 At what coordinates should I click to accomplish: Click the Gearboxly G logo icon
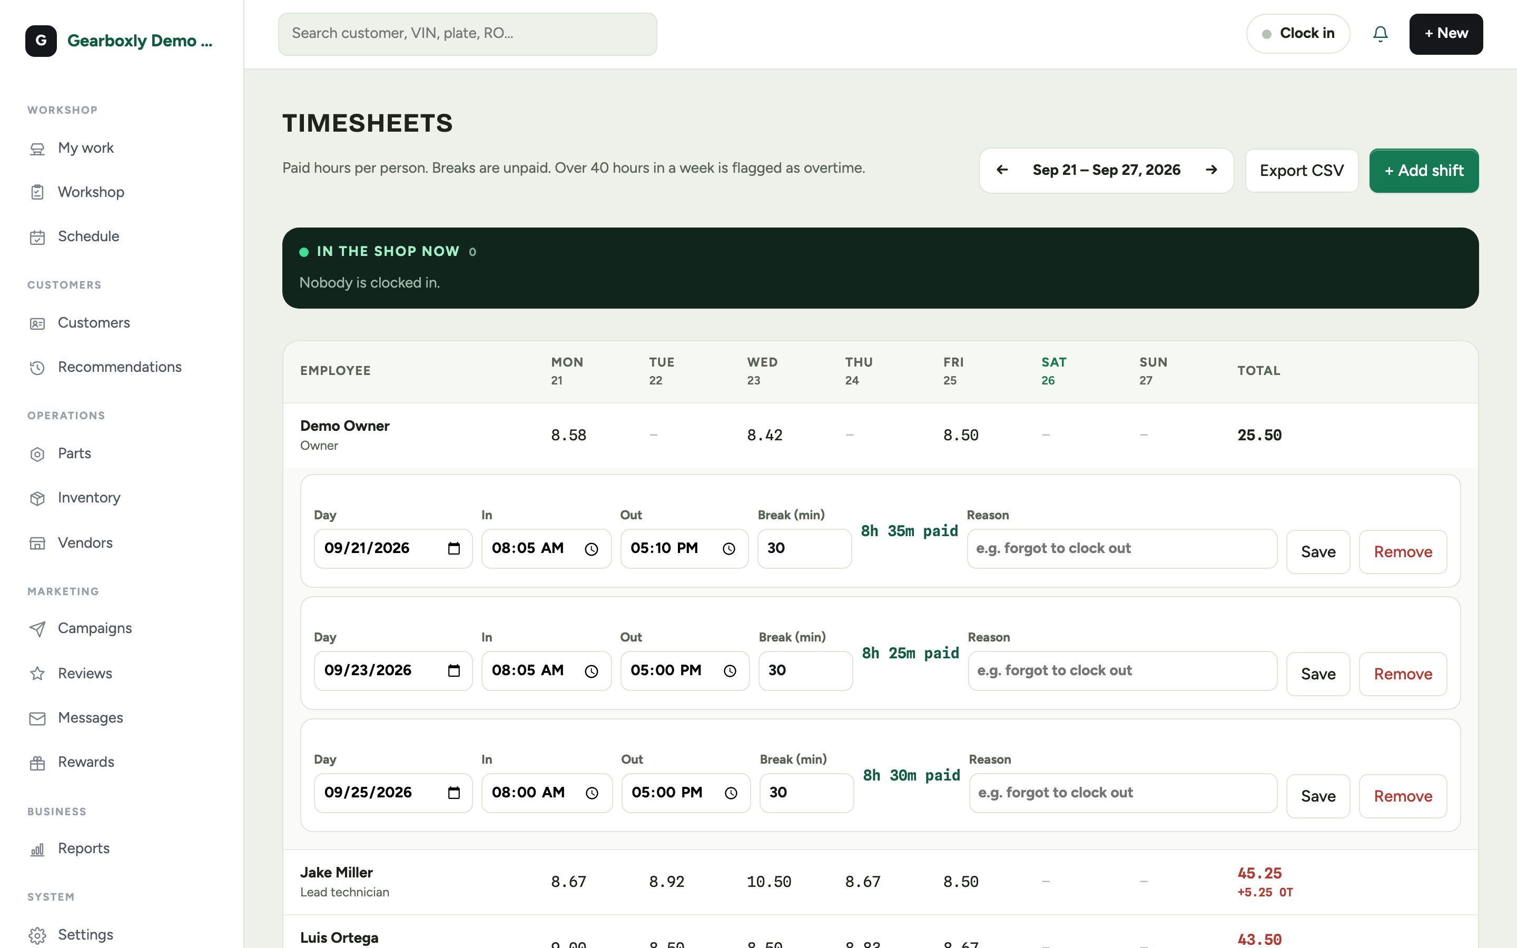tap(41, 41)
